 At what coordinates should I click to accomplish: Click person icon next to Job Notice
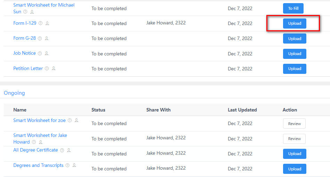coord(47,53)
